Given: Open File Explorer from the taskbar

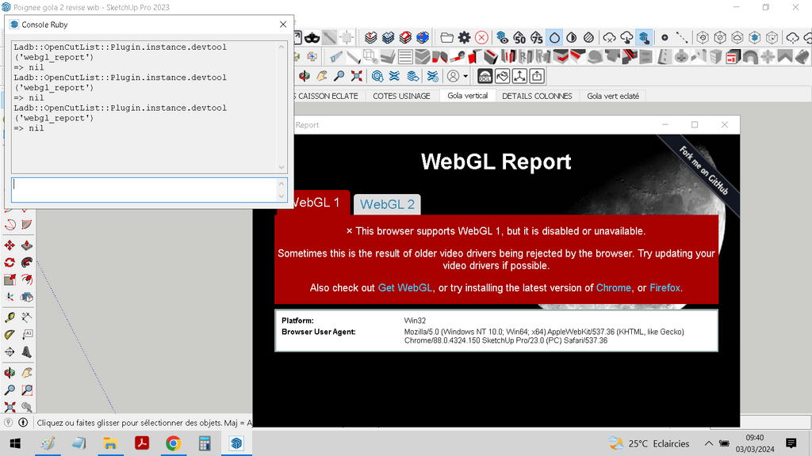Looking at the screenshot, I should coord(110,443).
